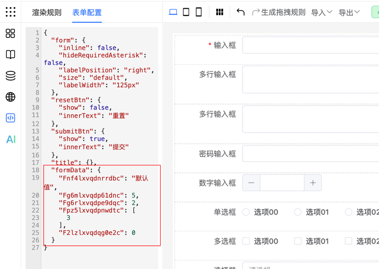The width and height of the screenshot is (379, 269).
Task: Click the 生成拖拽规则 button
Action: coord(279,13)
